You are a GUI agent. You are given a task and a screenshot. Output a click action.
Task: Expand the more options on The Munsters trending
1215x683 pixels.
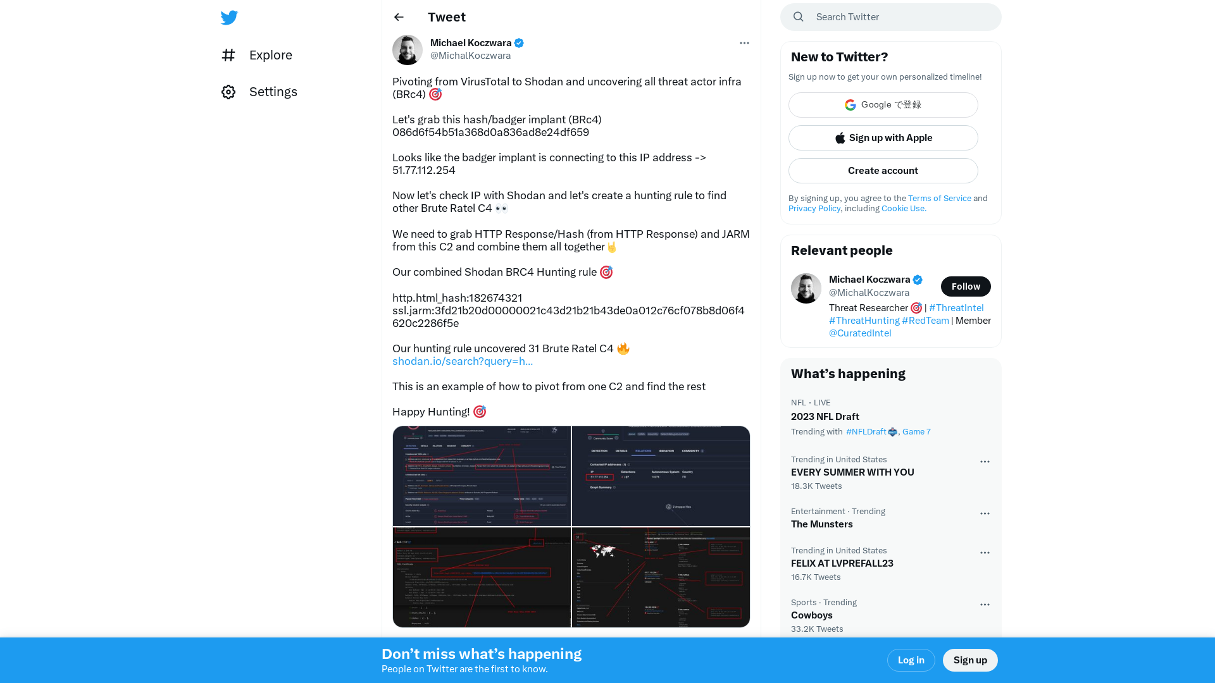click(x=985, y=513)
